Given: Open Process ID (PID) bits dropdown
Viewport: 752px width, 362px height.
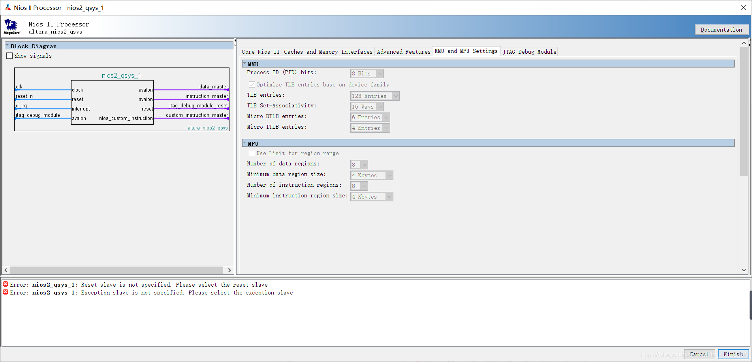Looking at the screenshot, I should (367, 73).
